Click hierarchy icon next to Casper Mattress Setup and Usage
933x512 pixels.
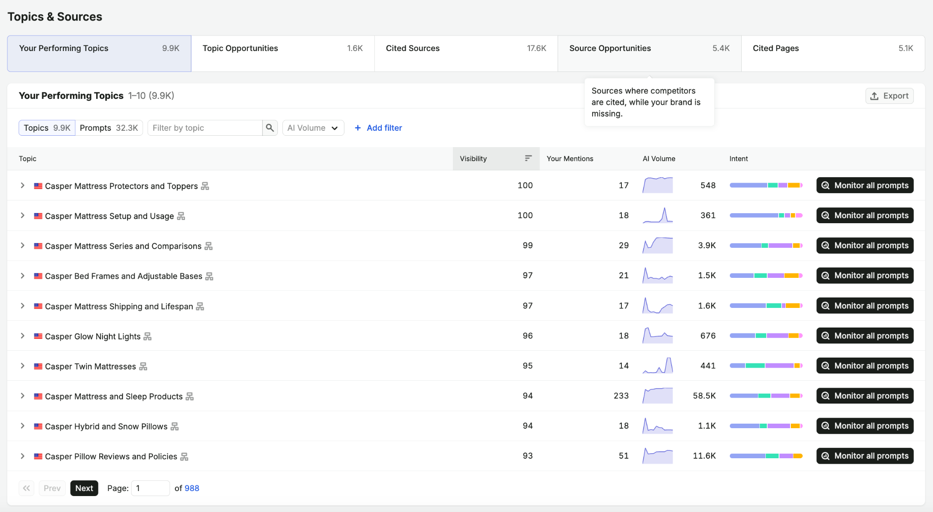181,216
